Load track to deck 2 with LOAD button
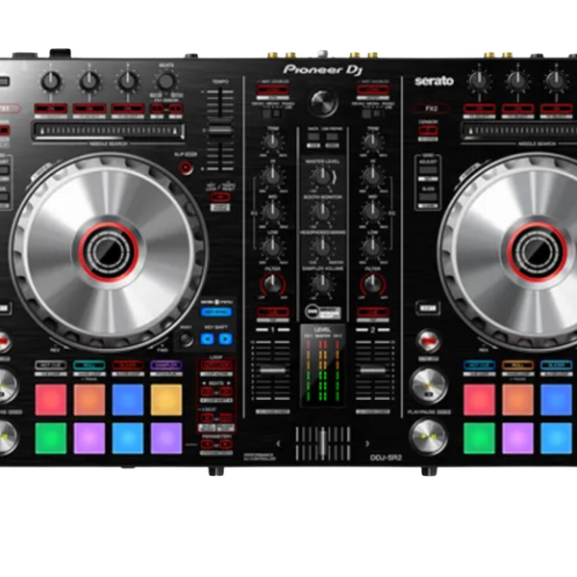The image size is (577, 577). (x=372, y=89)
